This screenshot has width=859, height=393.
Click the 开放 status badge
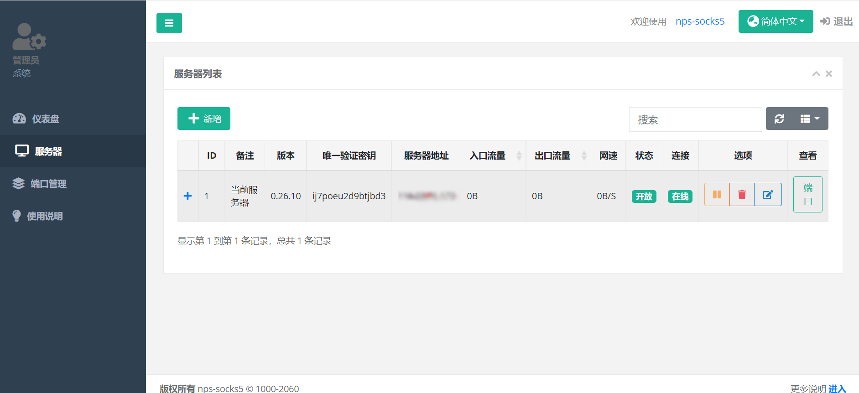(x=644, y=196)
